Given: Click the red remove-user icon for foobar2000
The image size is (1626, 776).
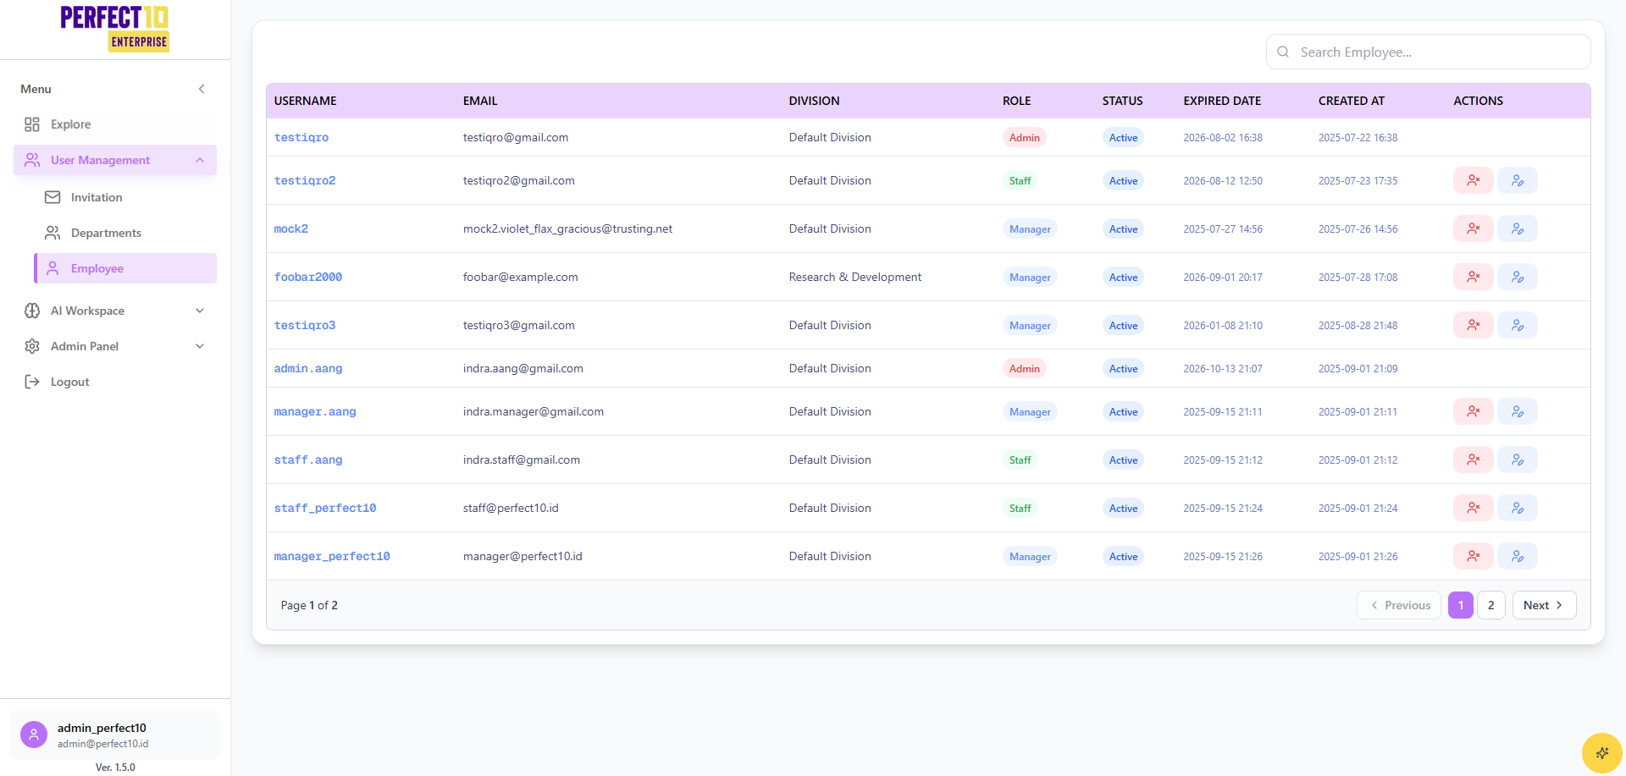Looking at the screenshot, I should click(x=1474, y=277).
